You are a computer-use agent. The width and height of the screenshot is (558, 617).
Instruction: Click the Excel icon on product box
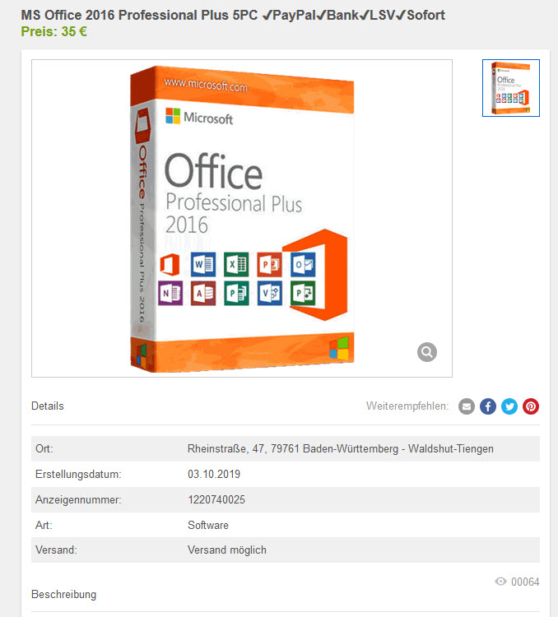point(236,264)
